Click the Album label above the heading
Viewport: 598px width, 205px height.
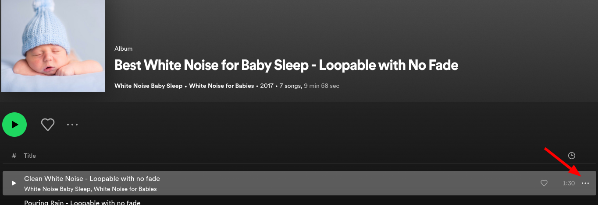coord(123,49)
